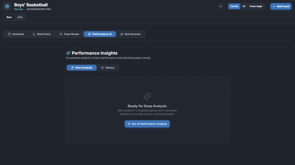295x165 pixels.
Task: Click the basketball app logo icon
Action: 7,6
